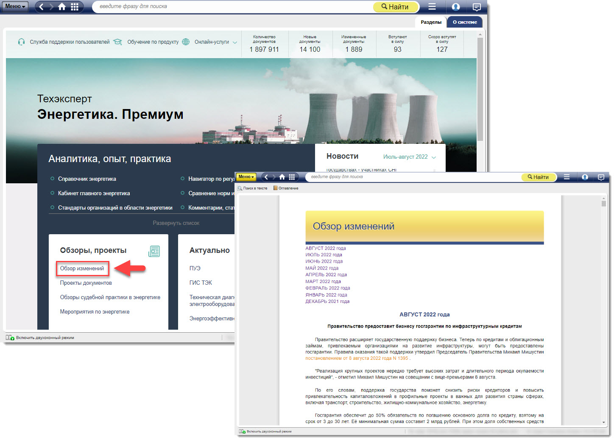Click forward arrow in the Обзор изменений window
Image resolution: width=614 pixels, height=440 pixels.
click(274, 177)
